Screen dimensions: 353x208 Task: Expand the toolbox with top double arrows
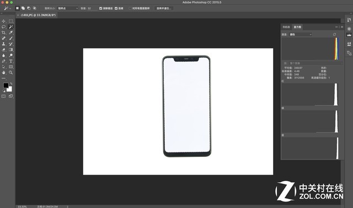point(1,13)
